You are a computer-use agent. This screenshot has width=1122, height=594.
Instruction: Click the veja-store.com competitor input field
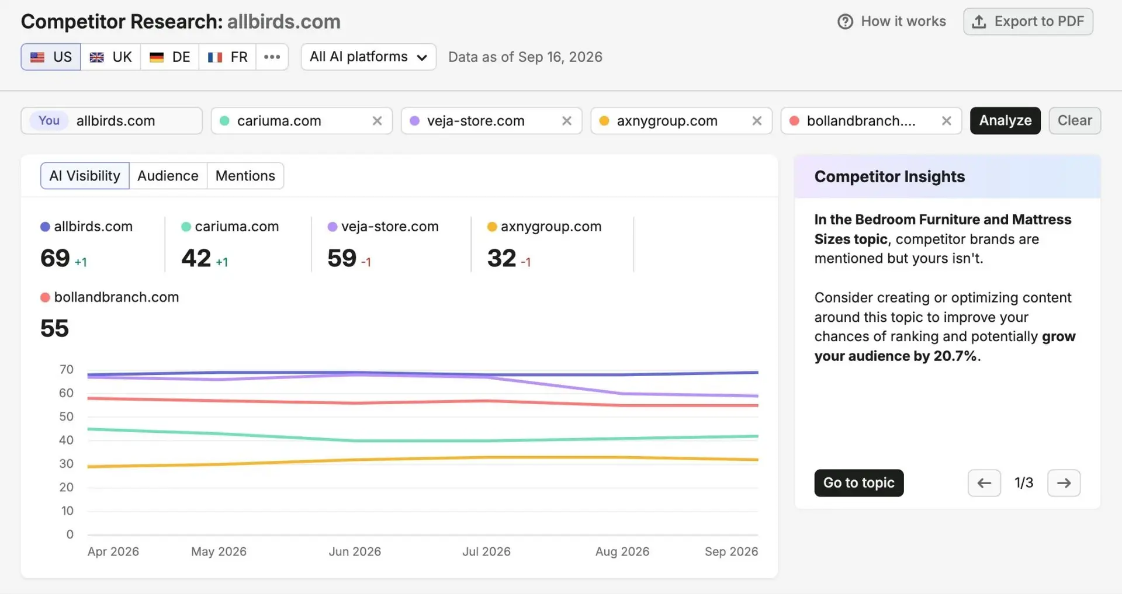coord(491,121)
